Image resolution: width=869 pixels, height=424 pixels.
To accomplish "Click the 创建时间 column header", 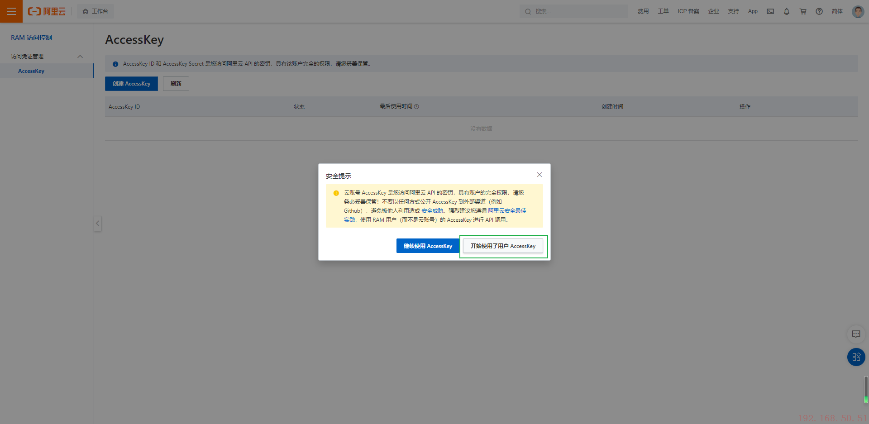I will pos(612,107).
